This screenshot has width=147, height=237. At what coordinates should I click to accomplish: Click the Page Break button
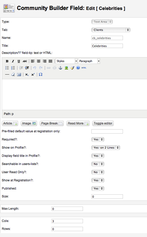[51, 123]
